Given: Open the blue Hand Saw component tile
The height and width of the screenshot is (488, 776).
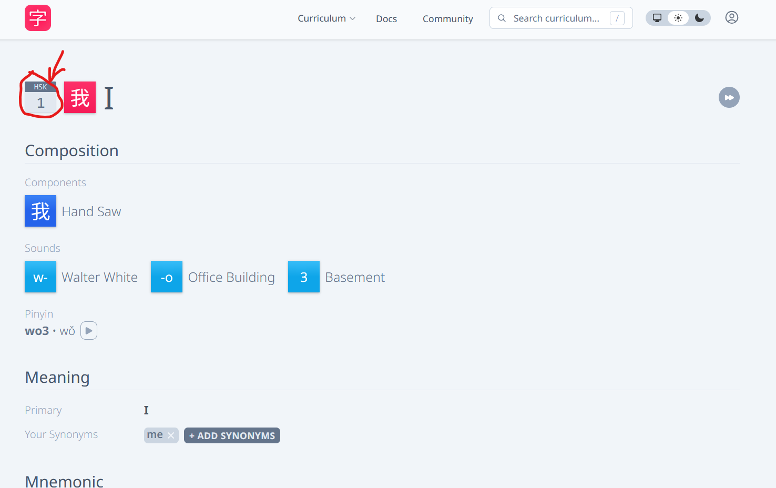Looking at the screenshot, I should click(x=40, y=211).
